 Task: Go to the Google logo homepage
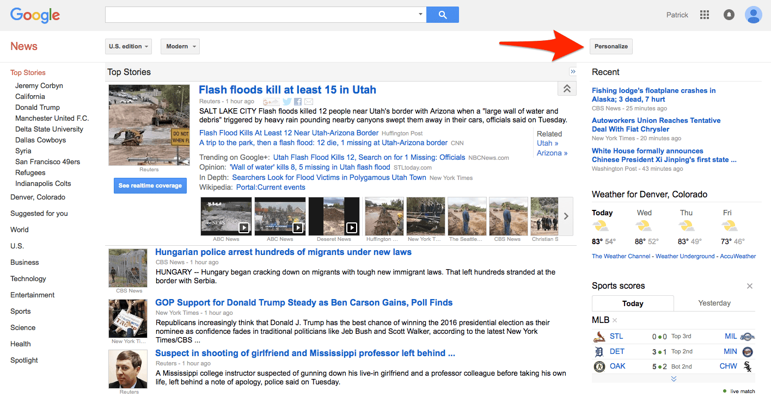(x=35, y=16)
